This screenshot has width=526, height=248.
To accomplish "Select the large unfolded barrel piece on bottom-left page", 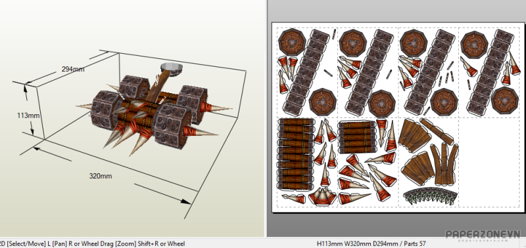I will click(295, 154).
